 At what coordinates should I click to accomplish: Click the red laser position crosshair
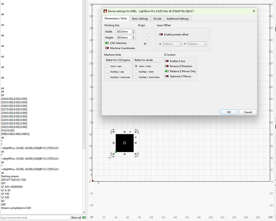(x=110, y=157)
